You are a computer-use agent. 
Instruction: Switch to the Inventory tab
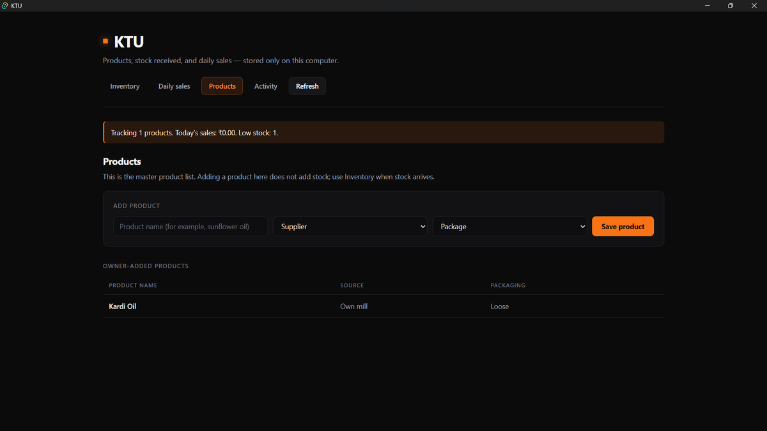tap(125, 86)
